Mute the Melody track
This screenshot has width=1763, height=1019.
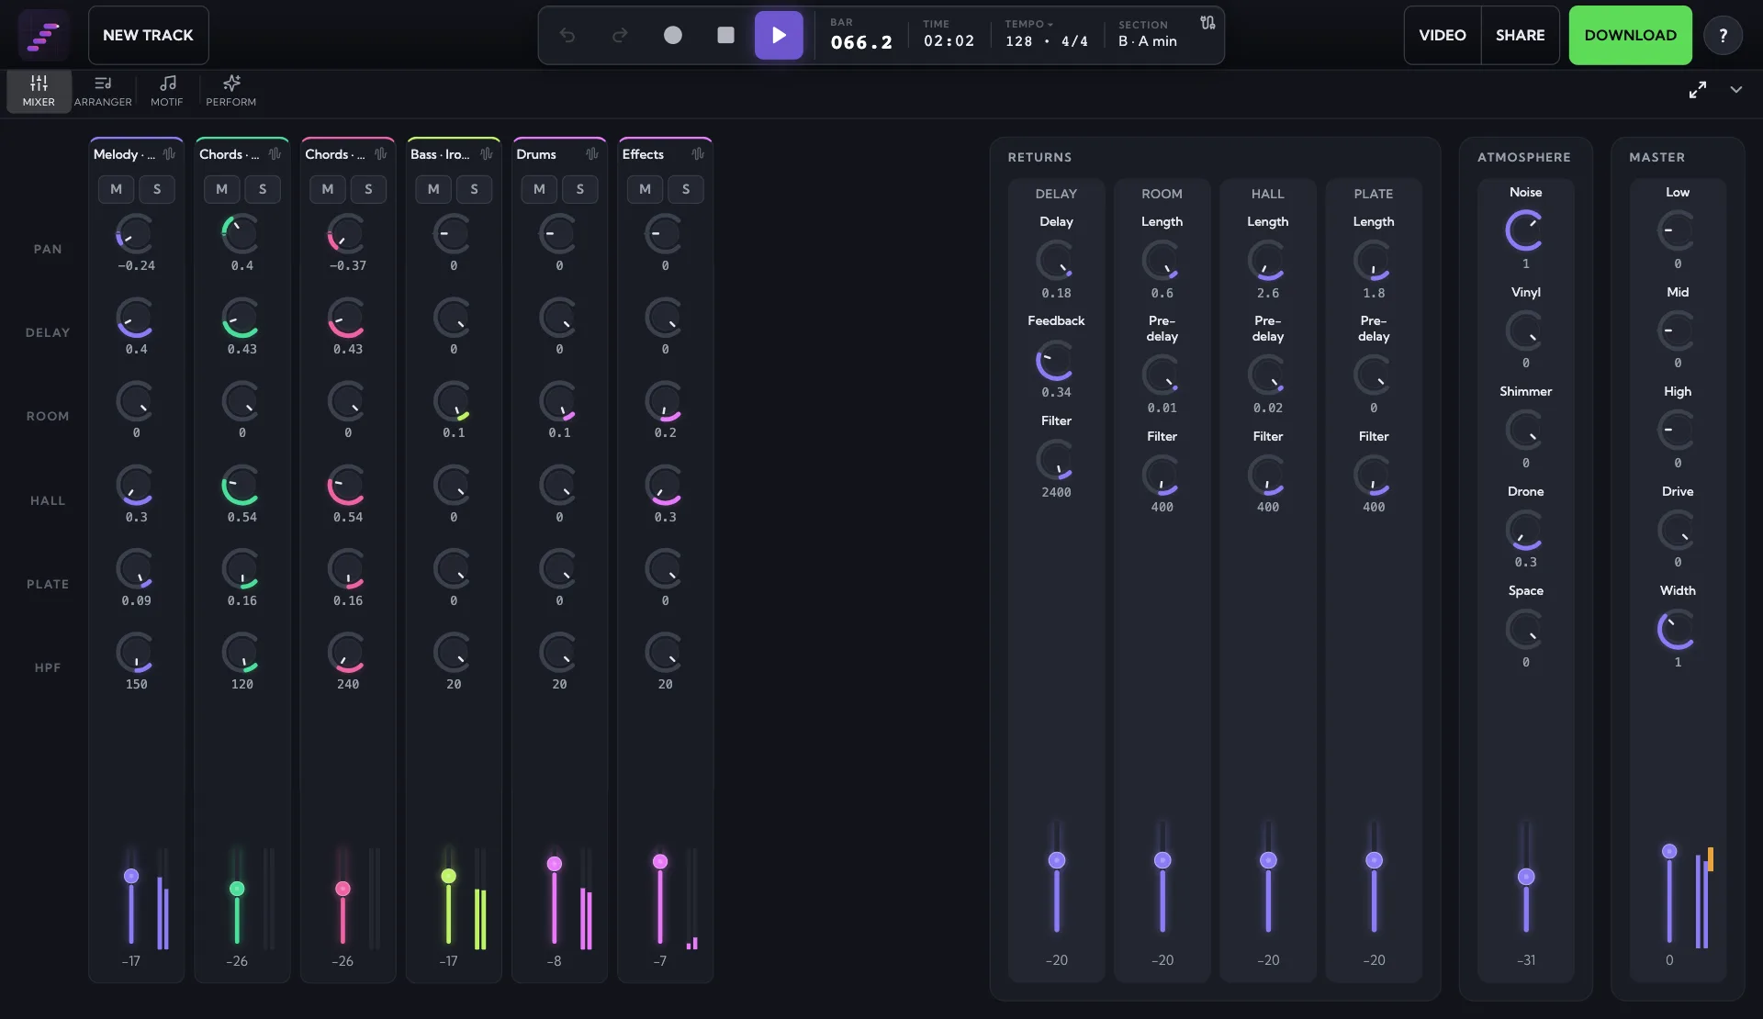click(116, 189)
